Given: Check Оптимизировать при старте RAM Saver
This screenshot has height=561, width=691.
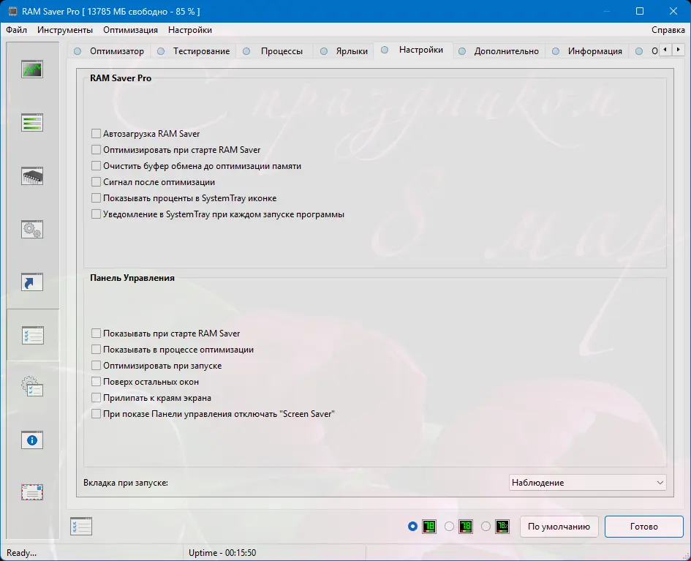Looking at the screenshot, I should pyautogui.click(x=96, y=150).
